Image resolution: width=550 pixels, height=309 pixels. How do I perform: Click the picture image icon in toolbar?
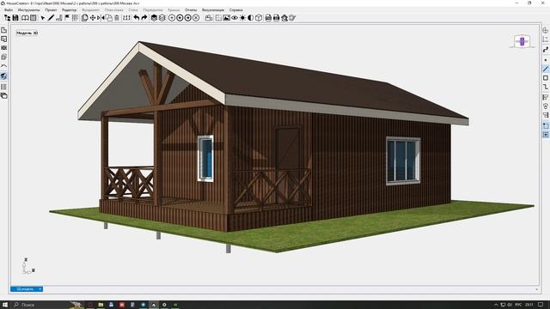(226, 17)
